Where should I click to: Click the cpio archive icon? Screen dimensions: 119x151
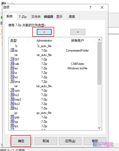coord(12,90)
